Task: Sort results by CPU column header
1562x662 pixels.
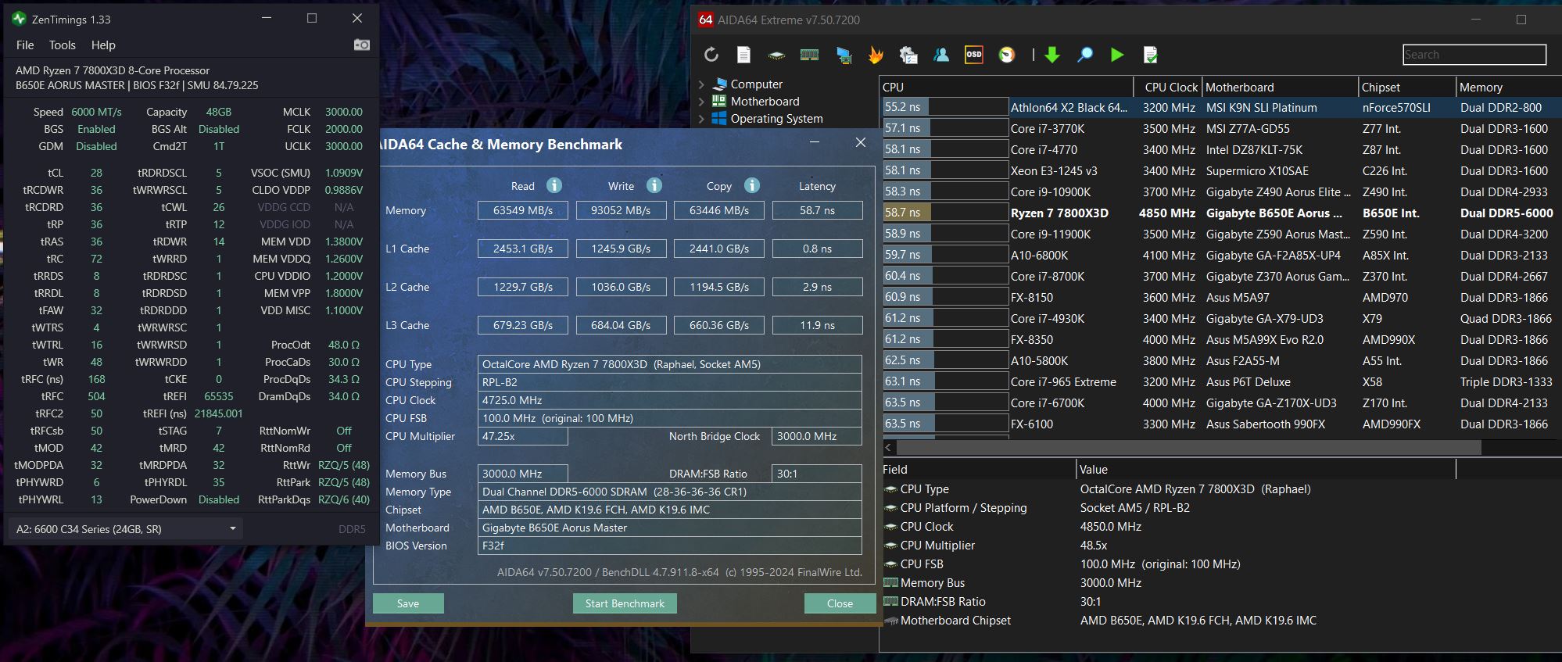Action: click(1006, 88)
